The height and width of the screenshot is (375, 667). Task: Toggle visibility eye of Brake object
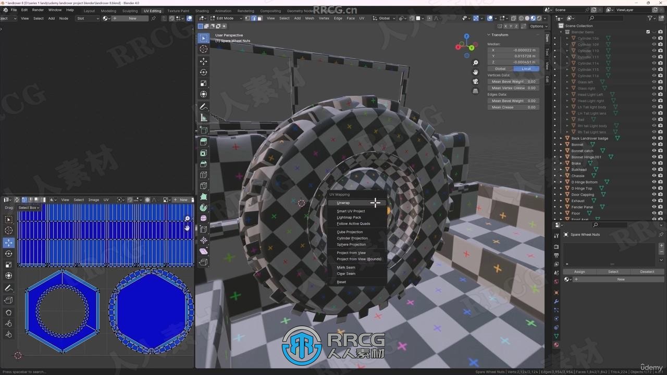point(654,164)
